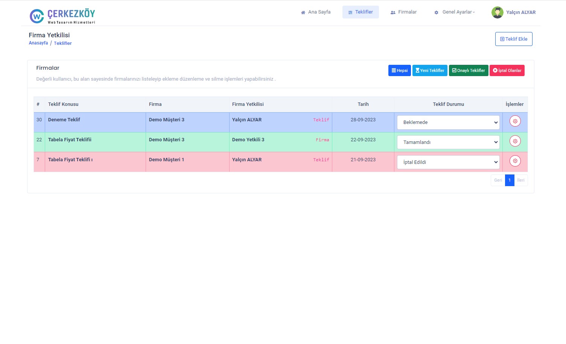This screenshot has width=566, height=344.
Task: Click the Çerkezköy logo icon
Action: point(37,16)
